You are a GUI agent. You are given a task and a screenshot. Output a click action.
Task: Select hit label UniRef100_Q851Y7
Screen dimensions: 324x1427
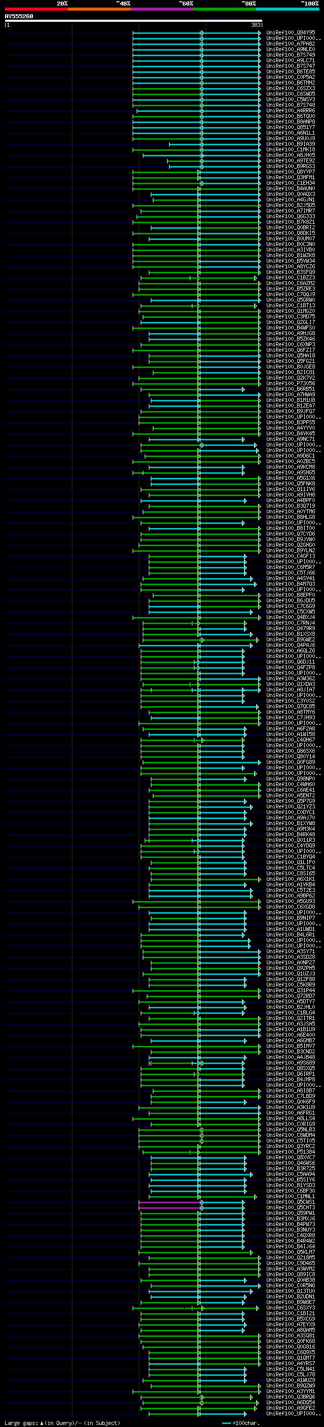coord(291,128)
